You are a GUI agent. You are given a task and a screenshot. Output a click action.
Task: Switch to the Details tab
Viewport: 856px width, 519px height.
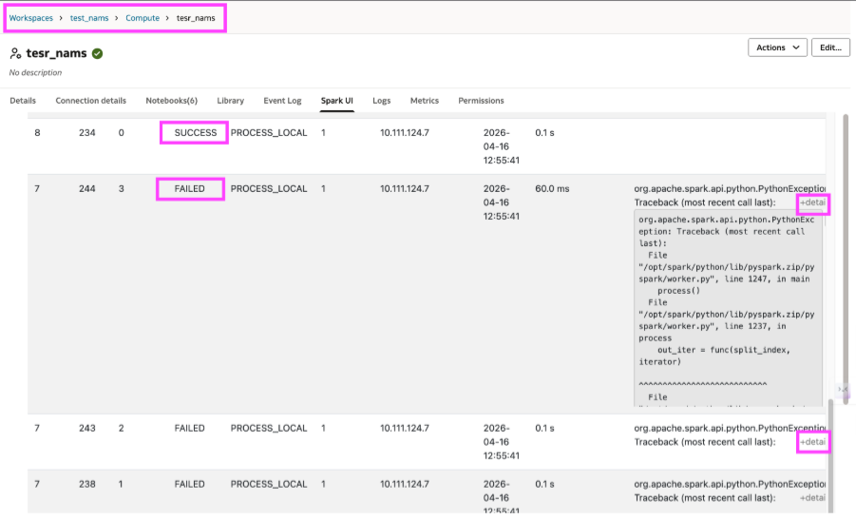pyautogui.click(x=23, y=101)
